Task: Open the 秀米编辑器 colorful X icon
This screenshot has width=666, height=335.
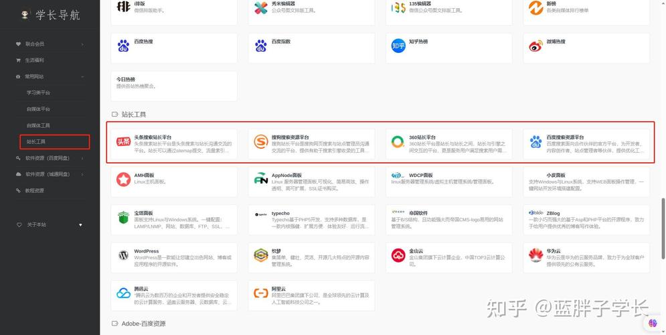Action: [261, 7]
